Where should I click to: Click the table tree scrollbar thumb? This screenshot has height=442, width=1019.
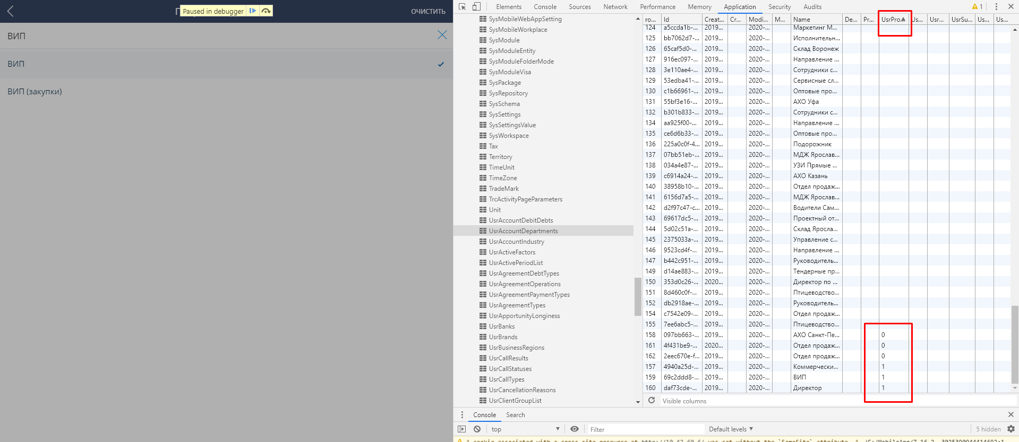(x=638, y=297)
